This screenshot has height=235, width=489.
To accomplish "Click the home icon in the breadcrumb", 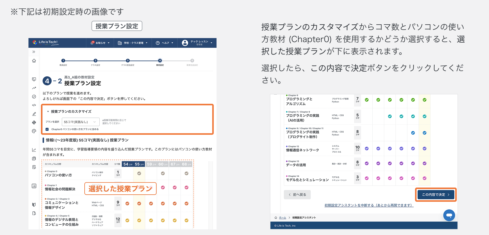I will pyautogui.click(x=276, y=217).
